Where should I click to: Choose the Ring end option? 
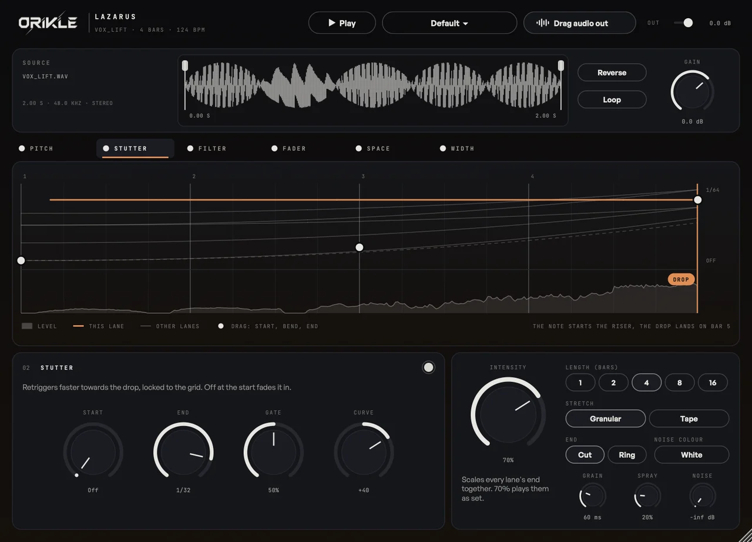(x=627, y=454)
